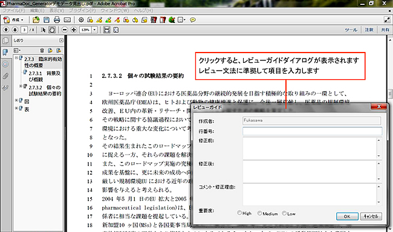This screenshot has height=232, width=393.
Task: Click the 行番号 input field
Action: pos(313,131)
